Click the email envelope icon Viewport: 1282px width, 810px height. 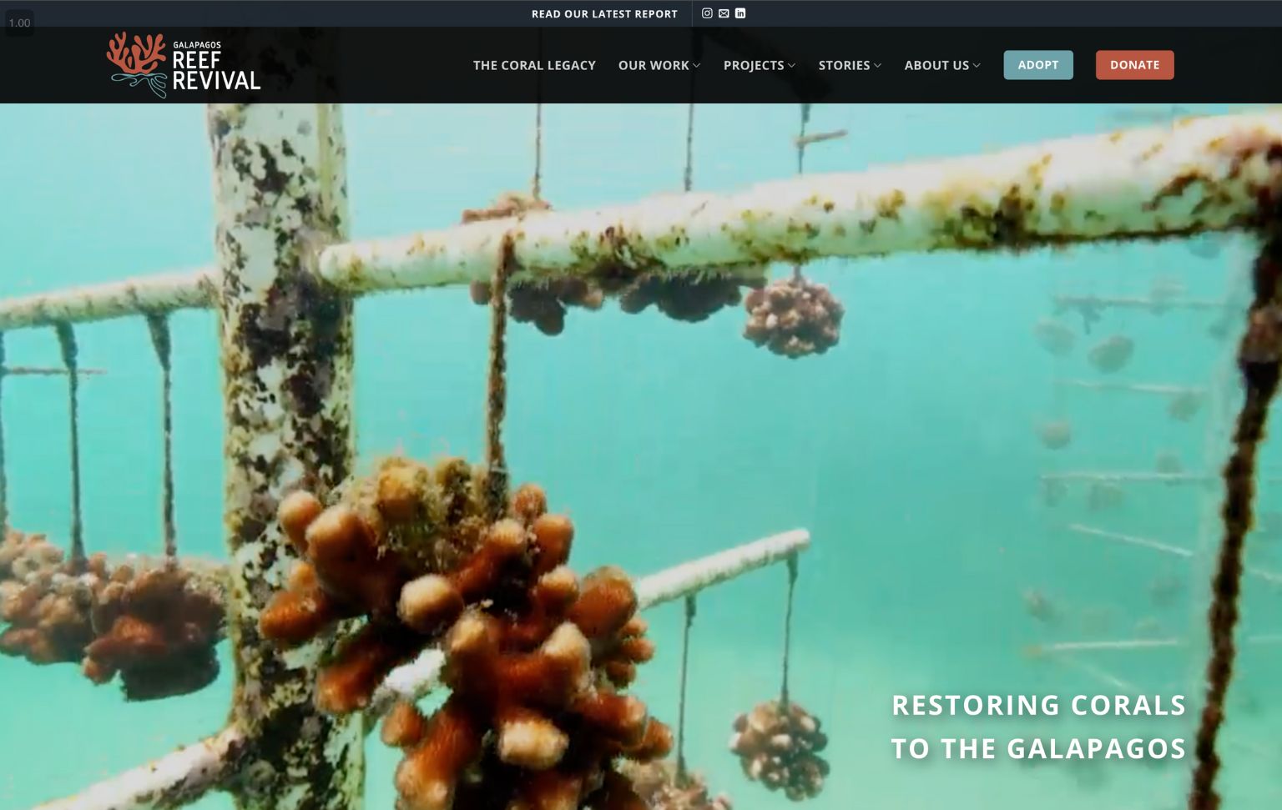(x=724, y=13)
